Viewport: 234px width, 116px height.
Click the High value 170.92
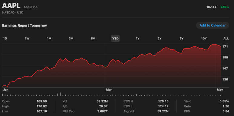42,106
